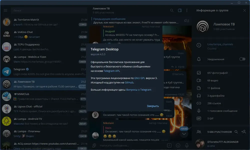Close the group info panel
This screenshot has width=250, height=150.
[x=244, y=10]
